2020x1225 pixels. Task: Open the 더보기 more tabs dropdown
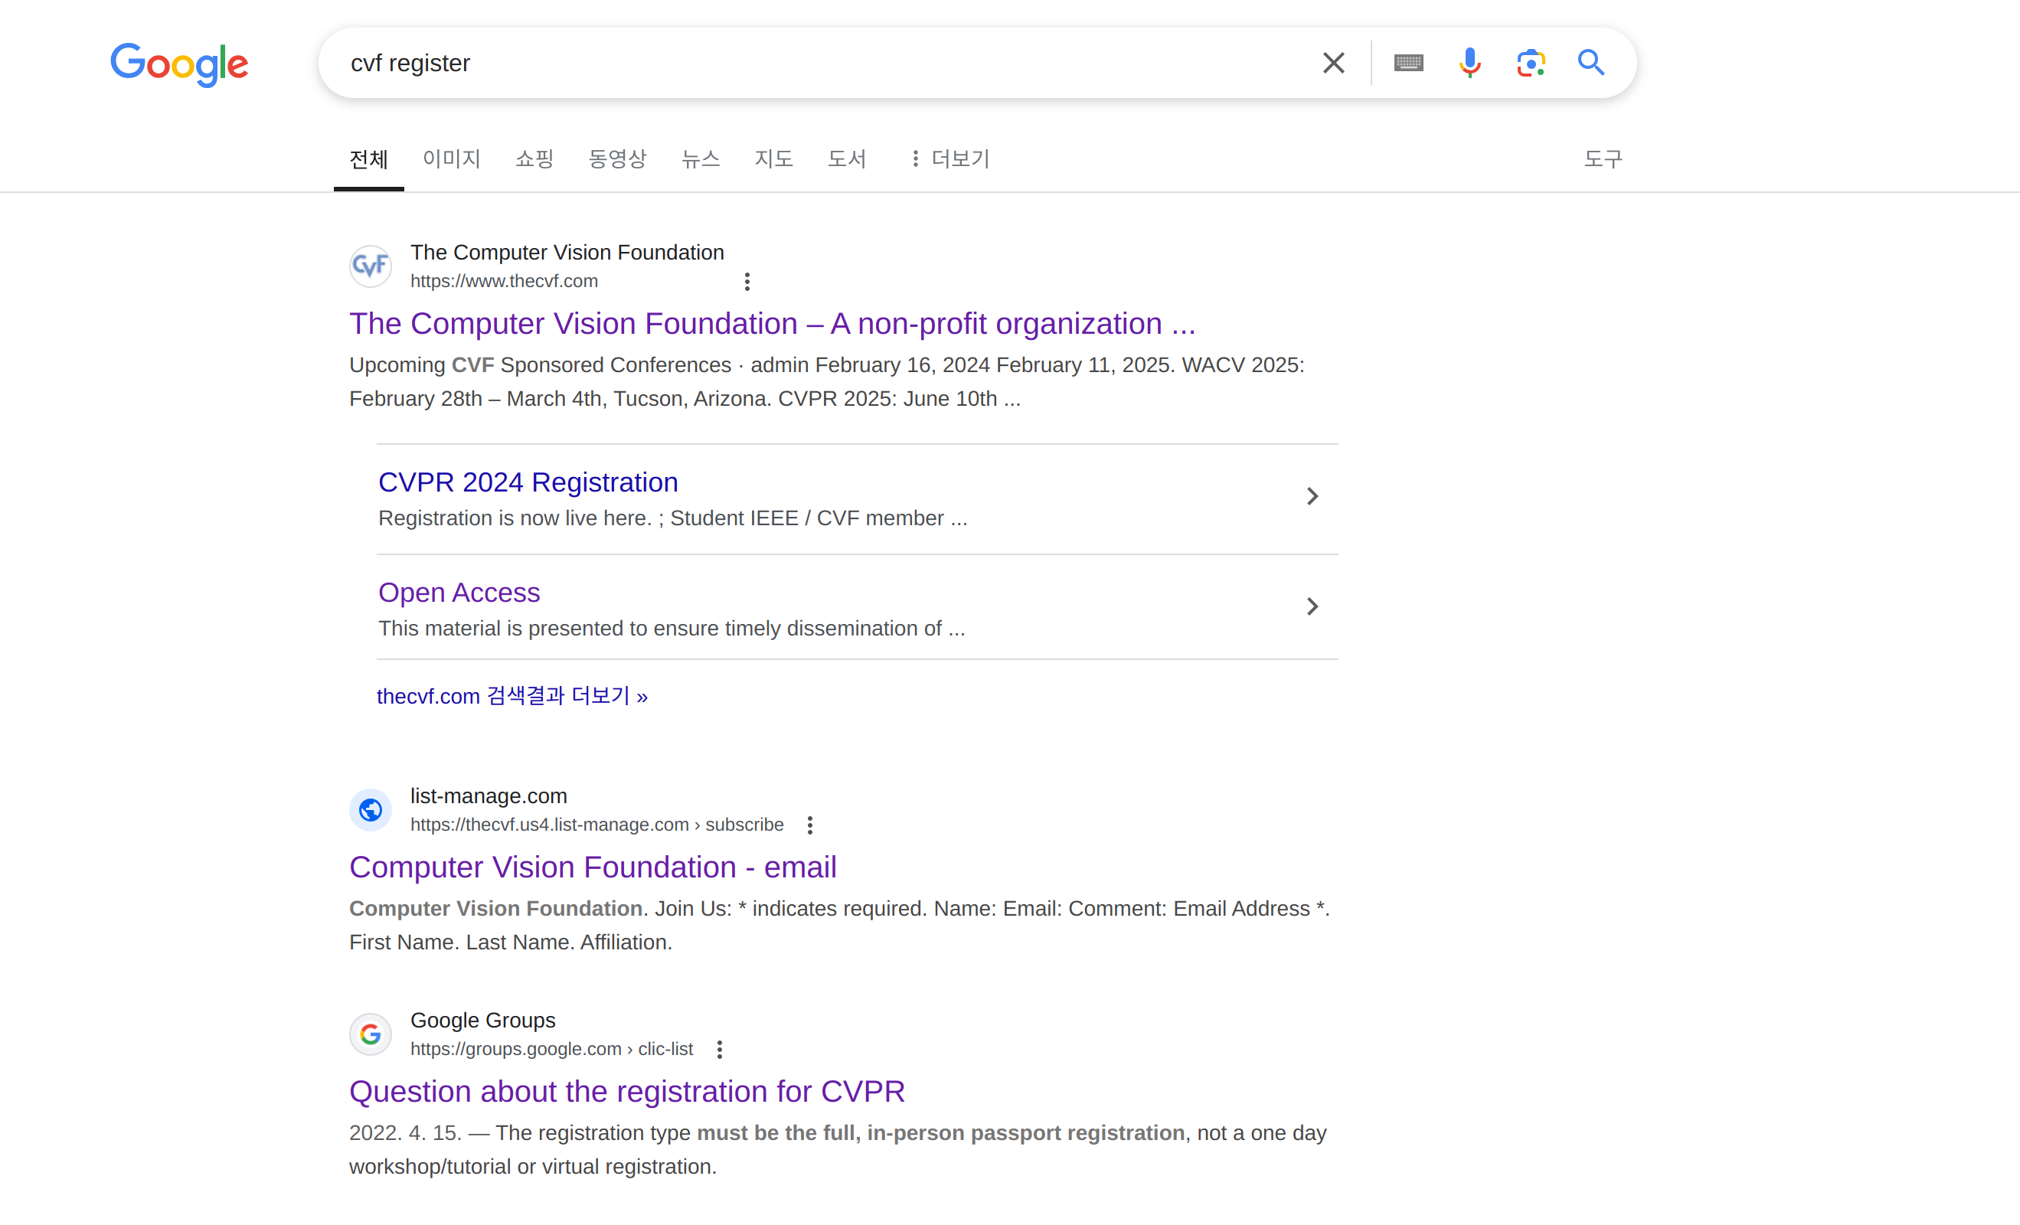[950, 158]
